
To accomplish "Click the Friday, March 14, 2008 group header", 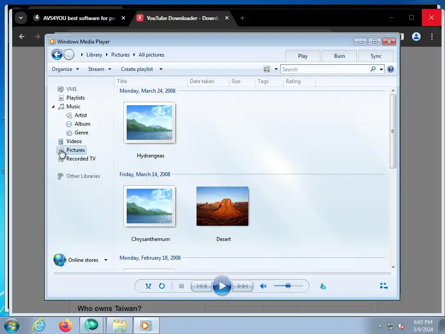I will (x=145, y=174).
